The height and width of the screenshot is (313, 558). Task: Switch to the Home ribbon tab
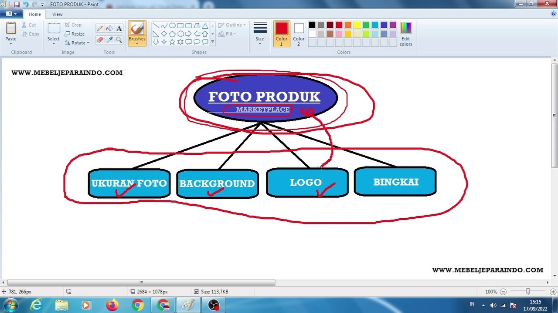point(34,14)
